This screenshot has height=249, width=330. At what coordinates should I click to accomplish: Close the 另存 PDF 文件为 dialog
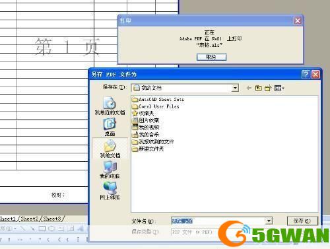[x=315, y=75]
